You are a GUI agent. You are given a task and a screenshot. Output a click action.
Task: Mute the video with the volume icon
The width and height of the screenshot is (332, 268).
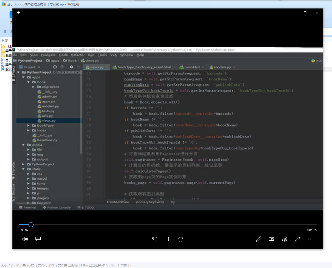pyautogui.click(x=25, y=239)
